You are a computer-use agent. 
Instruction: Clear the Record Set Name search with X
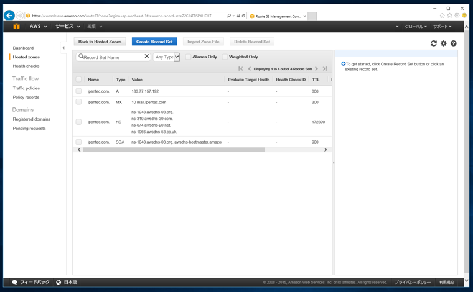point(147,57)
